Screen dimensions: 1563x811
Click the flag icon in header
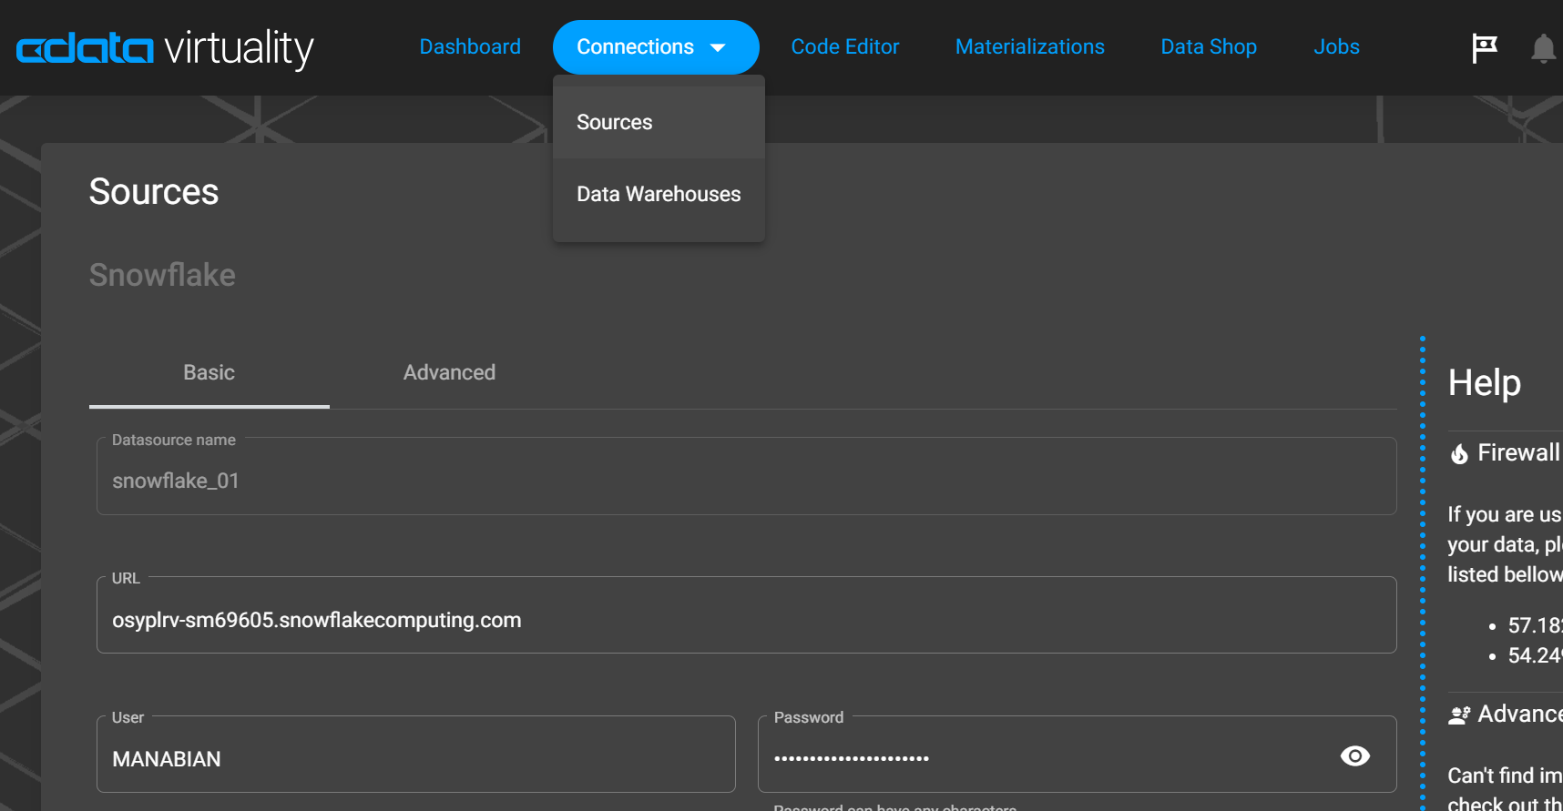[x=1485, y=47]
